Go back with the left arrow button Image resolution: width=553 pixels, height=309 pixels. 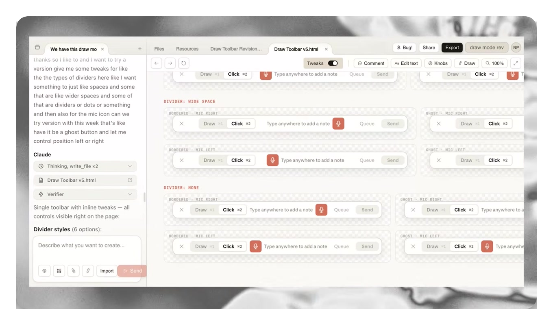click(x=157, y=63)
